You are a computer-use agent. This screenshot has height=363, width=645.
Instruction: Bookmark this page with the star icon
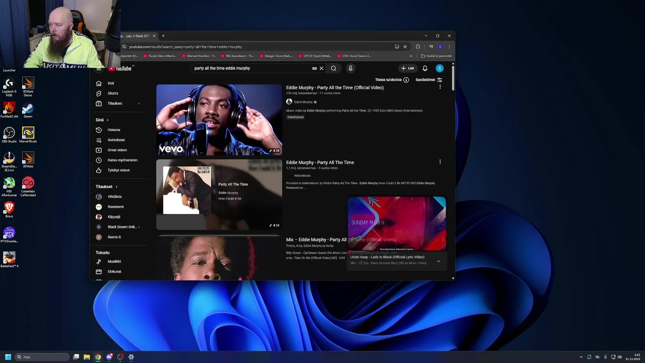pos(405,46)
